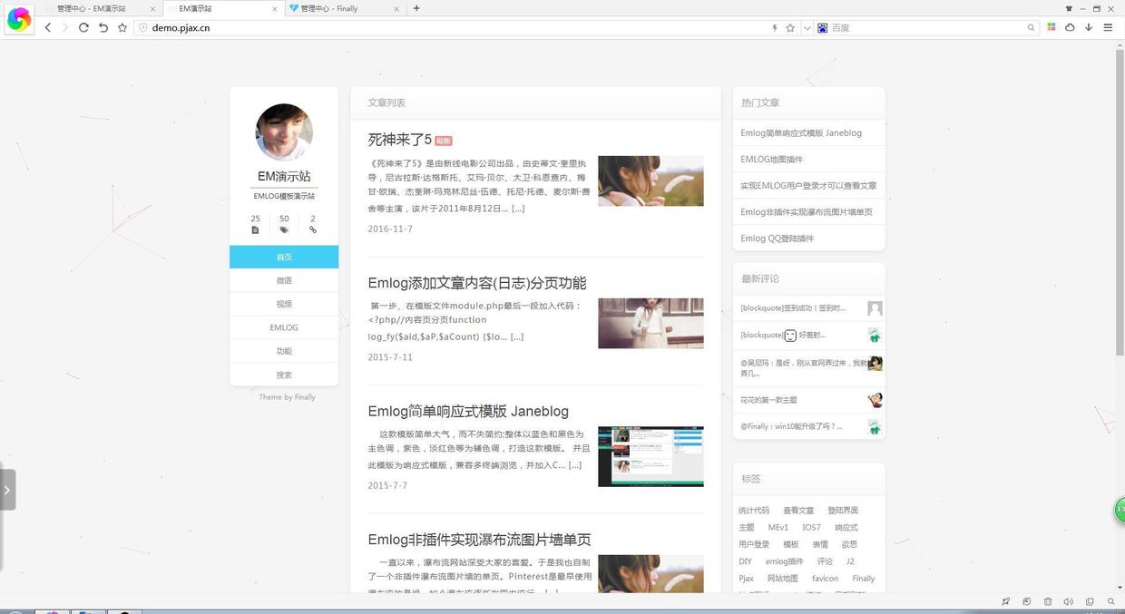Click the cloud sync icon in toolbar

(x=1070, y=27)
